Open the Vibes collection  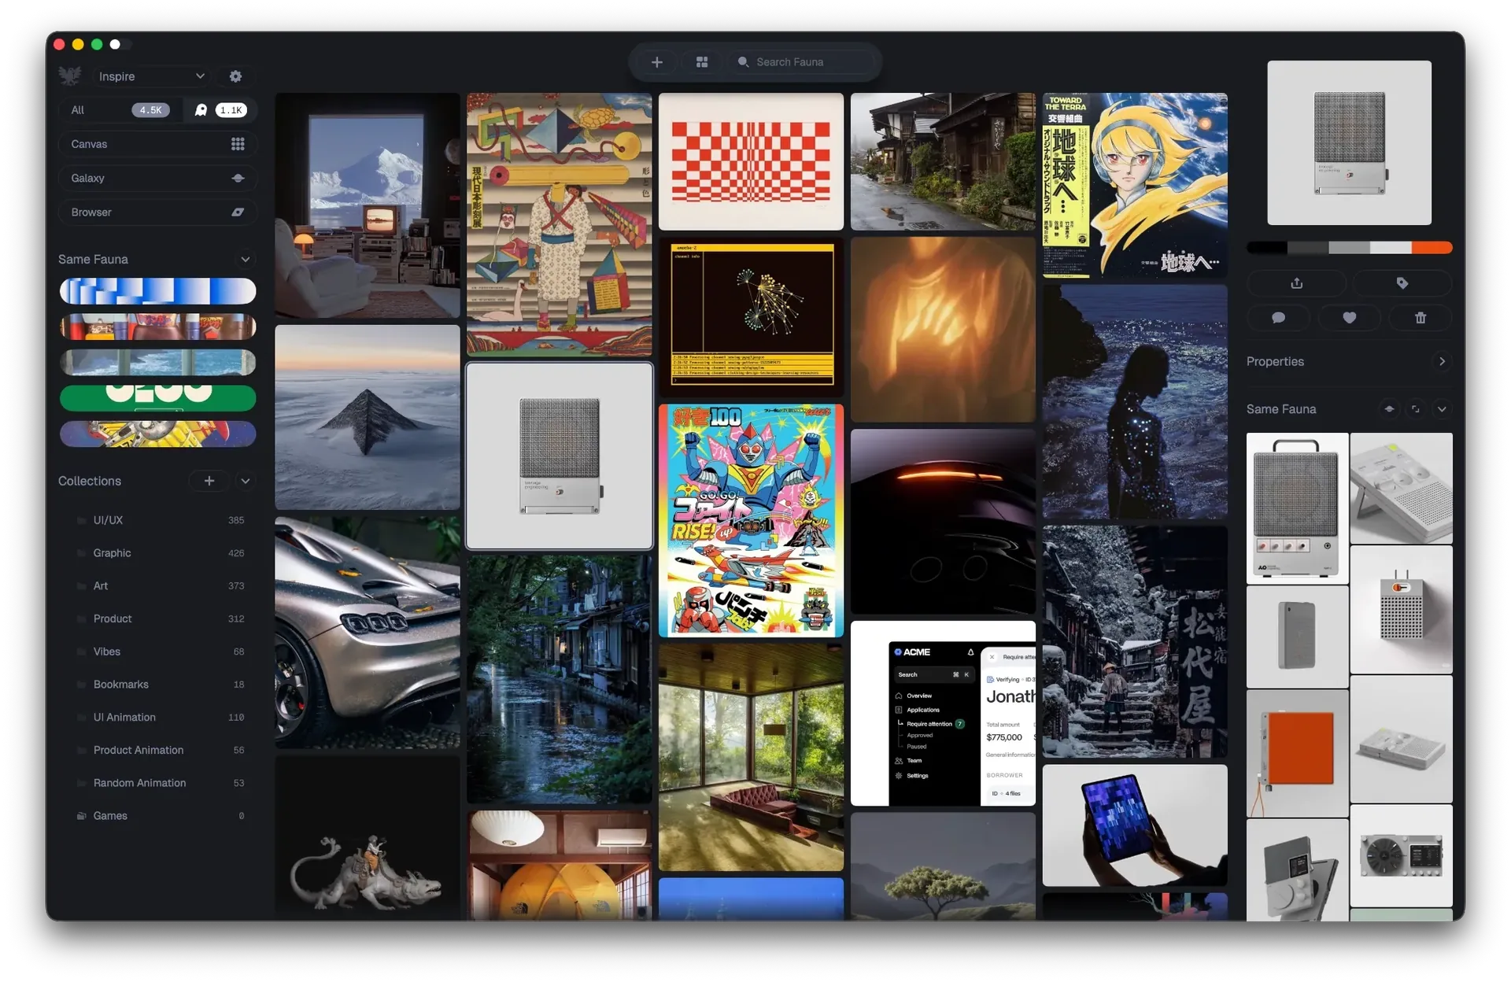coord(157,652)
